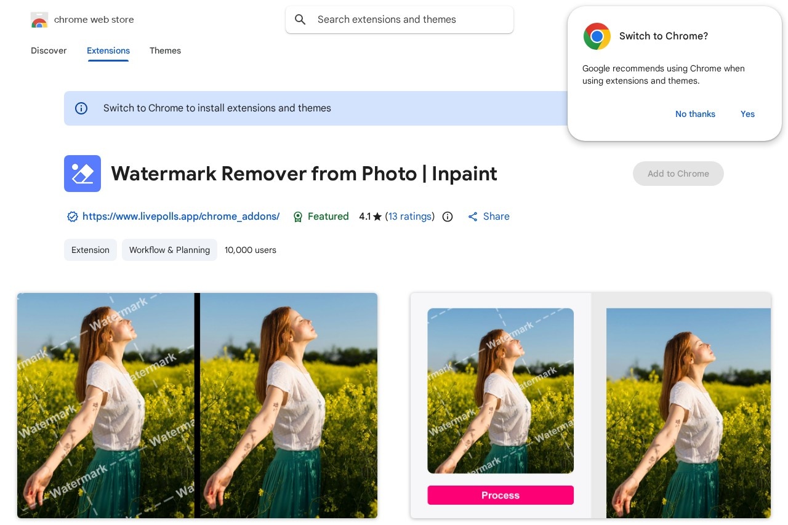Open the Themes tab
Screen dimensions: 788x525
(x=165, y=50)
